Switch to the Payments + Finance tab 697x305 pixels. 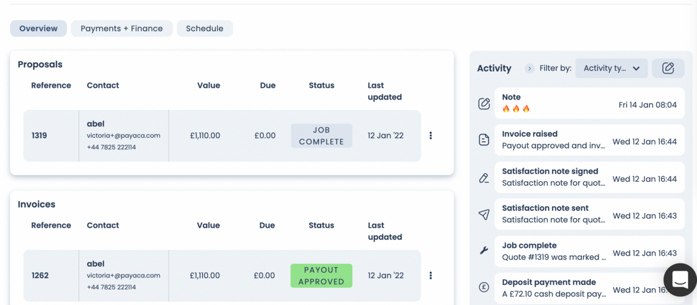pos(121,29)
